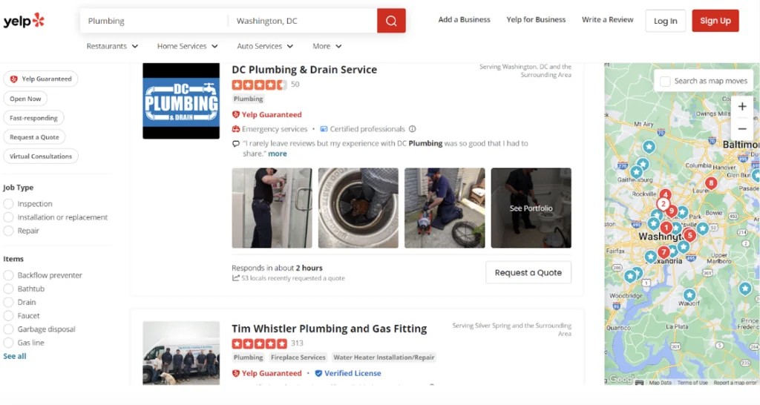
Task: Click the red map pin numbered 7
Action: pos(664,252)
